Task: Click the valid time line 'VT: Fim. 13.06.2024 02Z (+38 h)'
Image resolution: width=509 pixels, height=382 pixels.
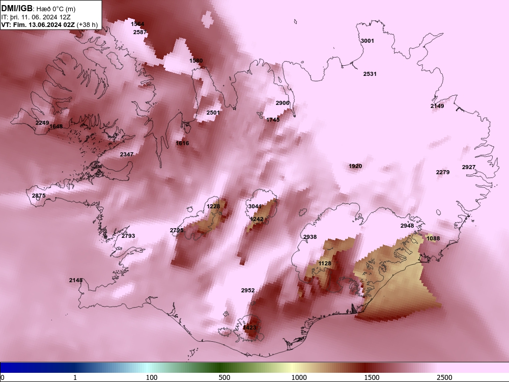Action: 49,24
